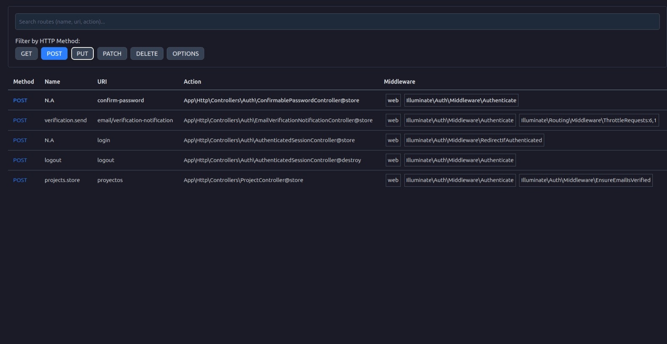Click the Middleware column header
Screen dimensions: 667x344
399,82
